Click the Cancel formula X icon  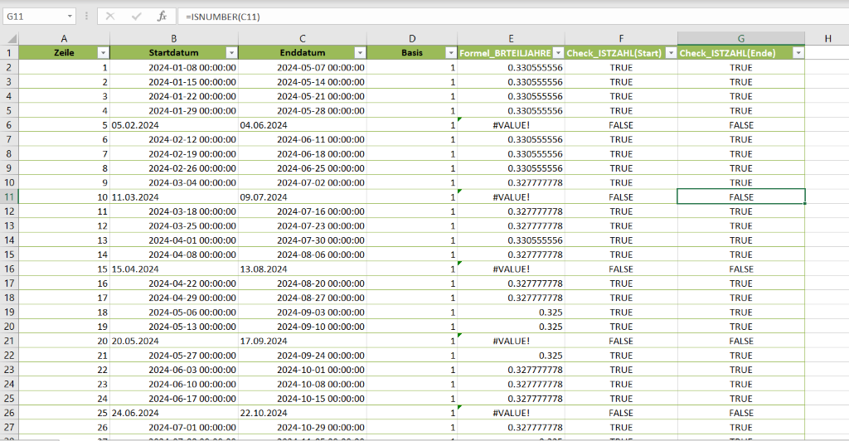[x=110, y=17]
